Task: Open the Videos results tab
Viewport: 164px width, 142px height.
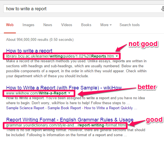Action: tap(67, 25)
